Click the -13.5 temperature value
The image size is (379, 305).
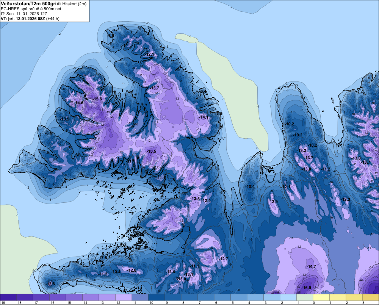pyautogui.click(x=195, y=199)
